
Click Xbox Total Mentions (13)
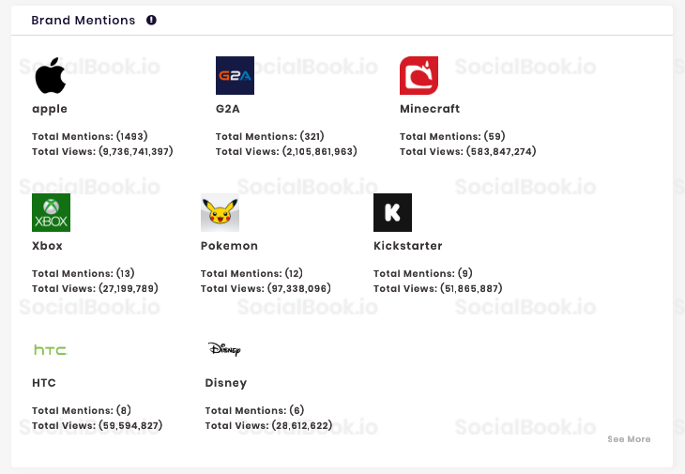(83, 273)
